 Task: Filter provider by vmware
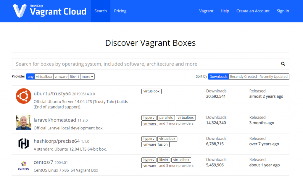coord(61,76)
